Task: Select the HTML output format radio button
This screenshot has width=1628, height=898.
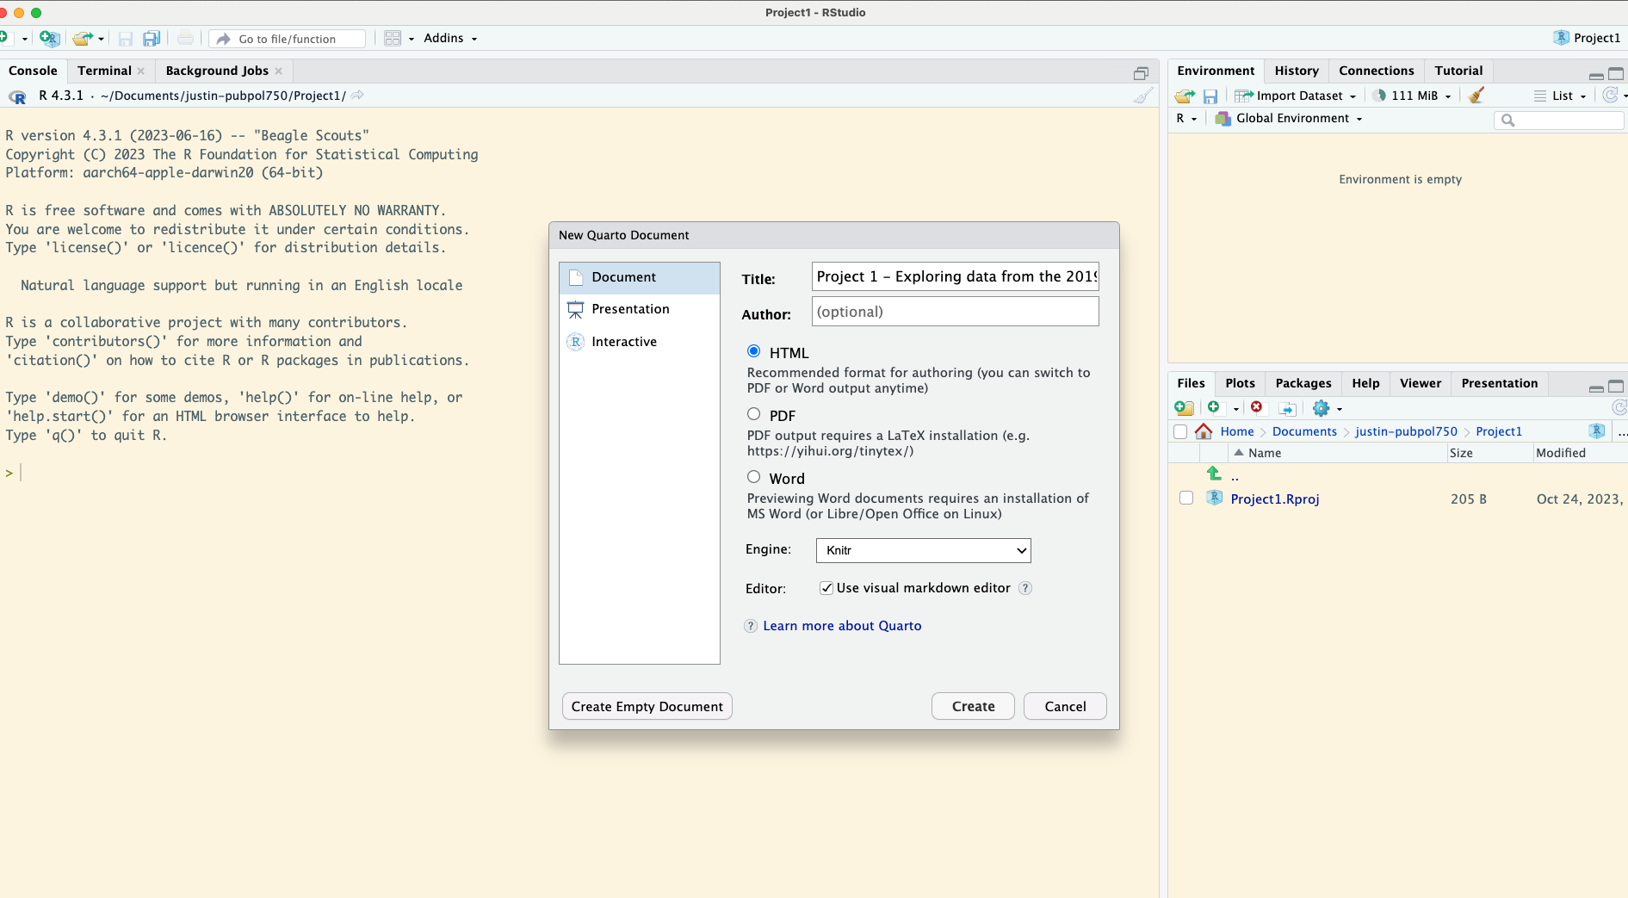Action: [x=754, y=351]
